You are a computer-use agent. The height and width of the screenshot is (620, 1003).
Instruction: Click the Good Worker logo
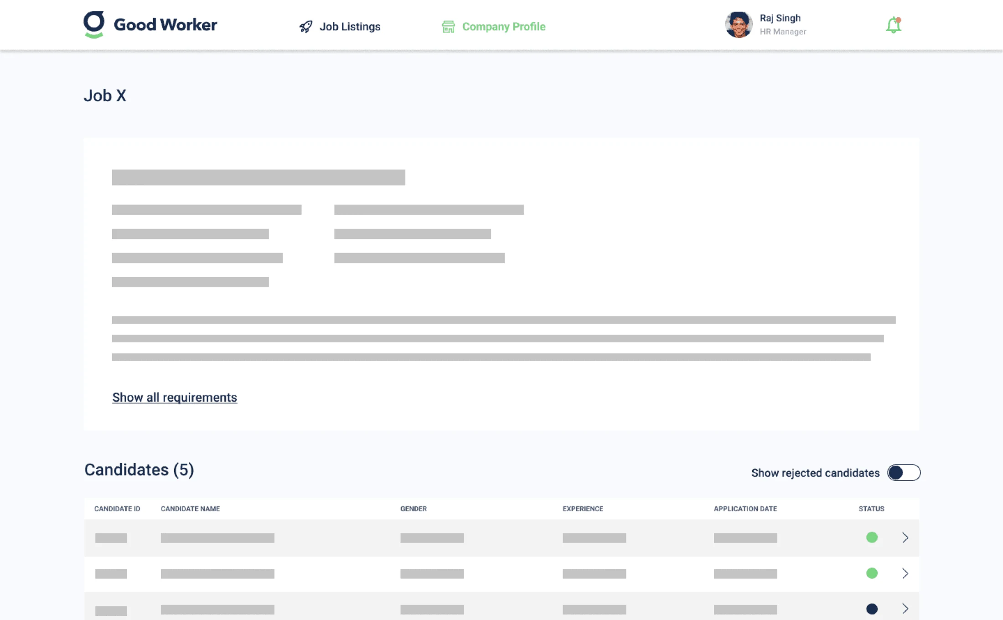click(x=150, y=25)
